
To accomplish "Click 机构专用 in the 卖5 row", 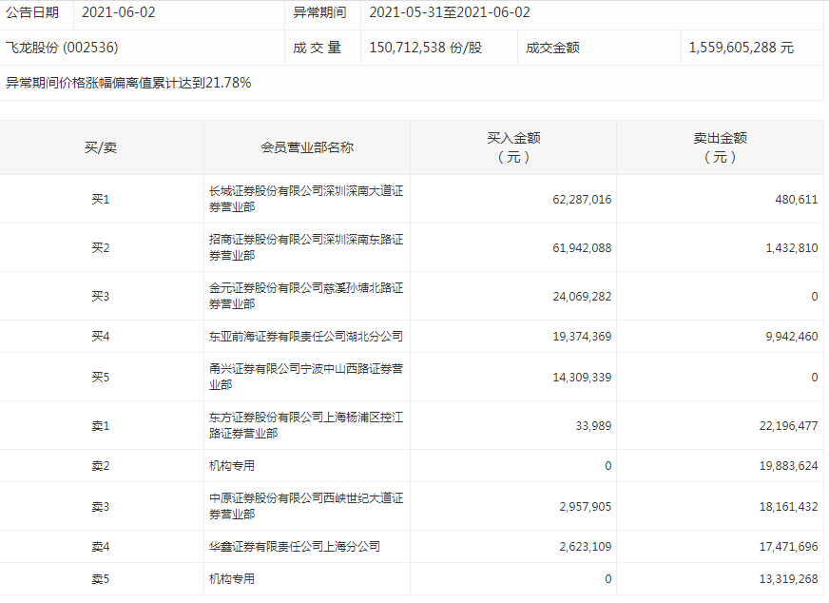I will point(232,579).
